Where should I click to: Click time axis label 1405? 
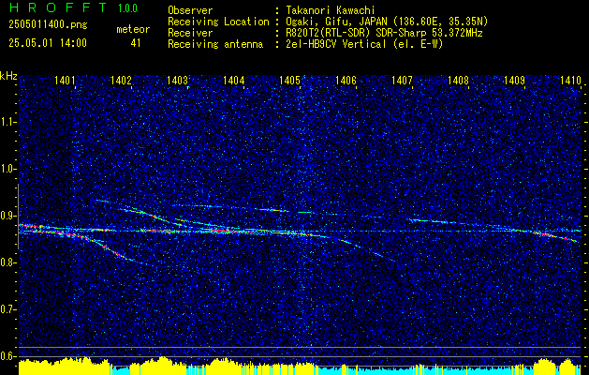tap(290, 80)
